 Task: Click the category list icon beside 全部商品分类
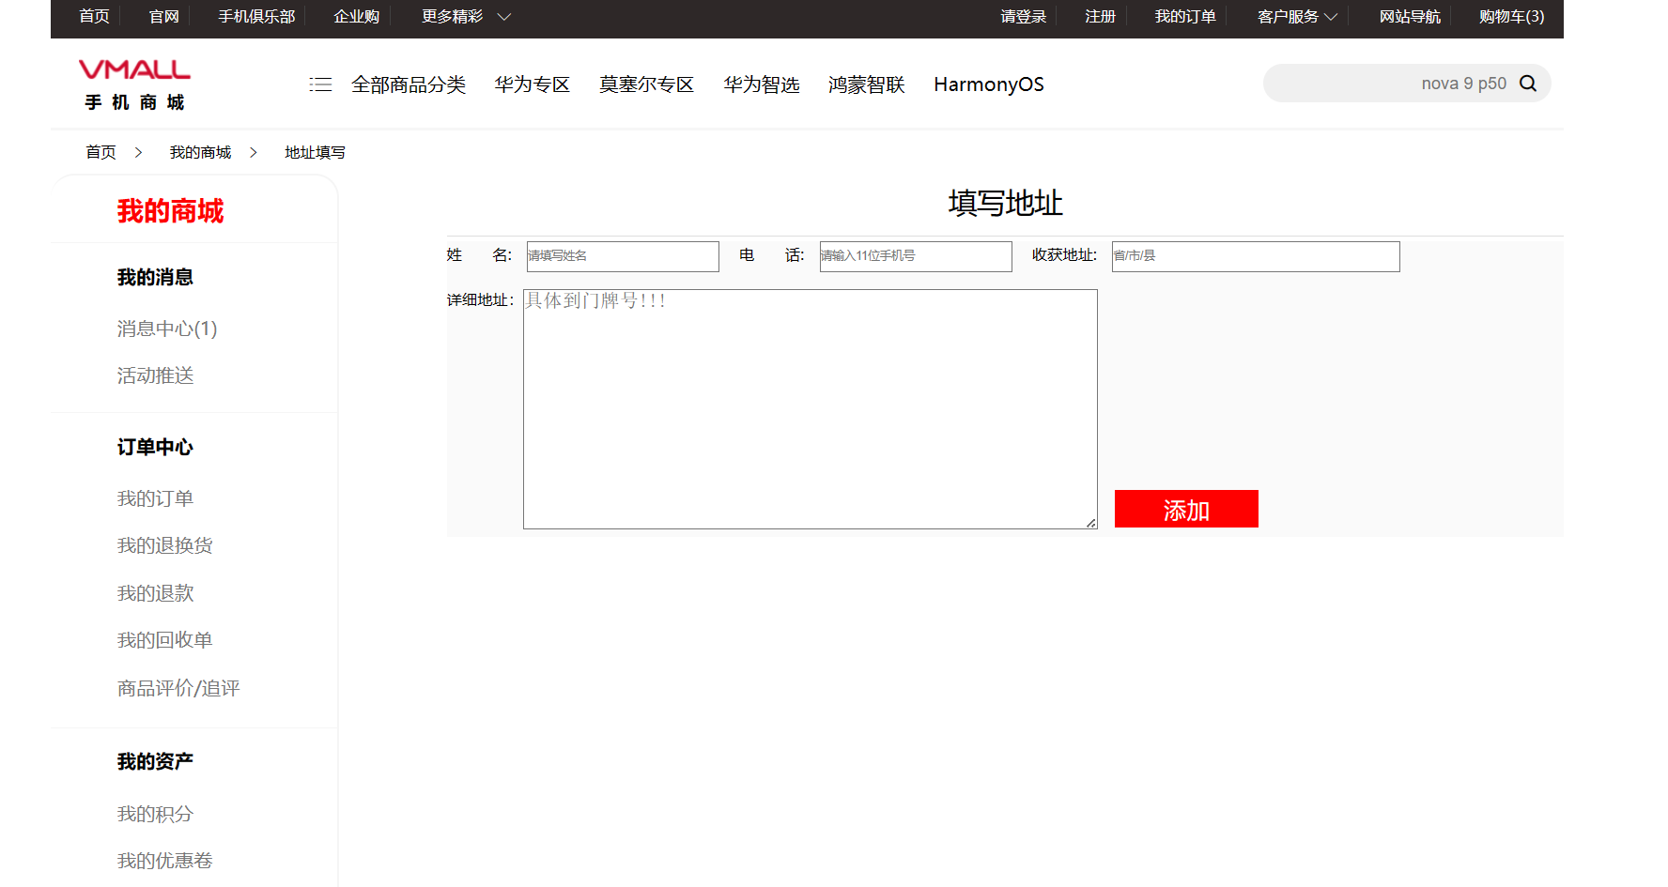click(319, 84)
